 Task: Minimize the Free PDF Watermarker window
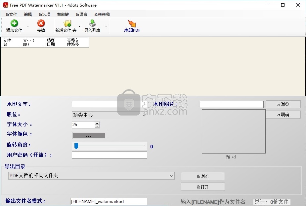tap(268, 5)
